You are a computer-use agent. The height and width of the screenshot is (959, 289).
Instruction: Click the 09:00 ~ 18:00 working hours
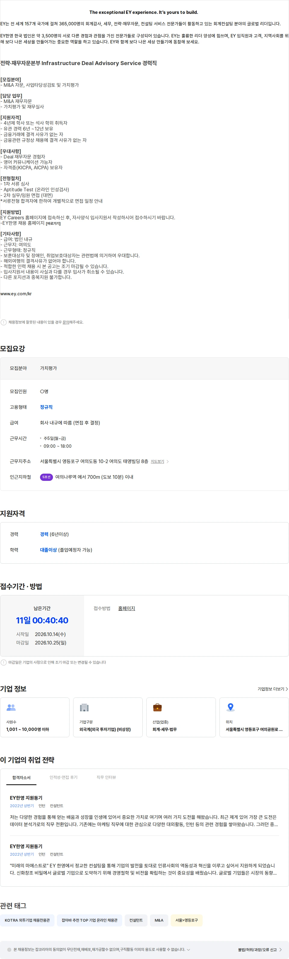pyautogui.click(x=57, y=446)
